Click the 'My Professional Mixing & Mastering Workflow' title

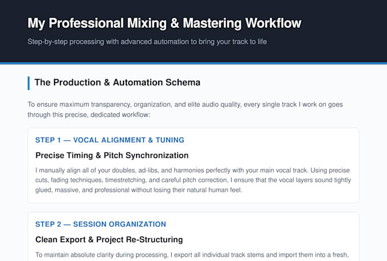point(164,23)
